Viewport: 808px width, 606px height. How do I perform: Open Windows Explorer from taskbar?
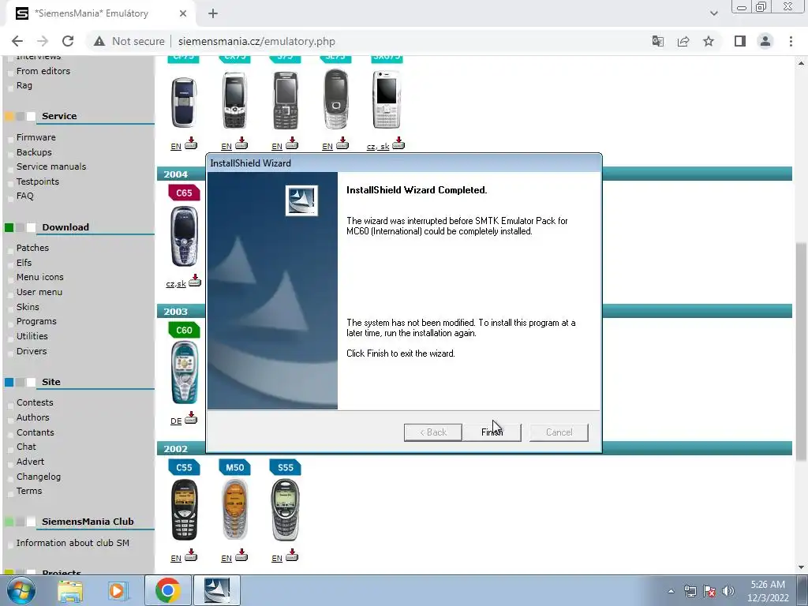point(70,590)
